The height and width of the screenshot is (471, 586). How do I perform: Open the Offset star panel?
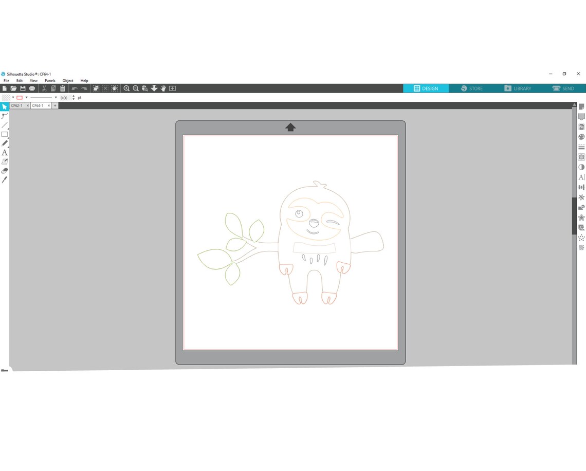[x=581, y=218]
